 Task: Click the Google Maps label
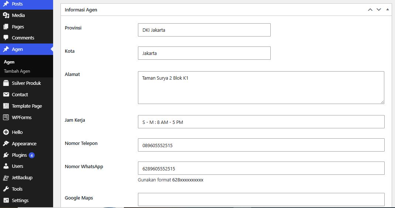click(x=79, y=198)
